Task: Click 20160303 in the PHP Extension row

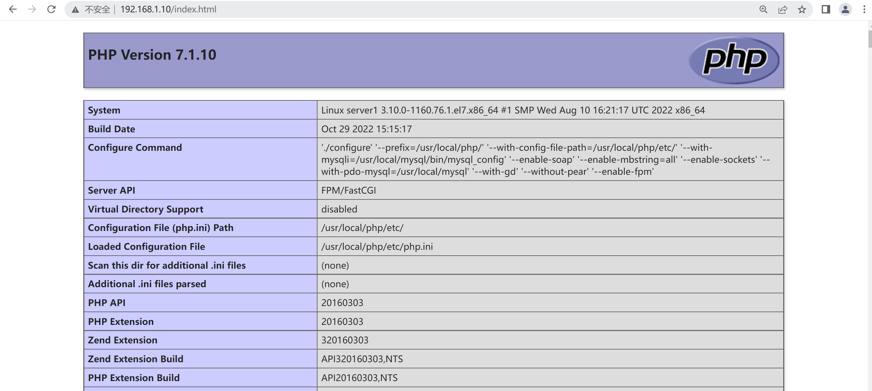Action: point(342,322)
